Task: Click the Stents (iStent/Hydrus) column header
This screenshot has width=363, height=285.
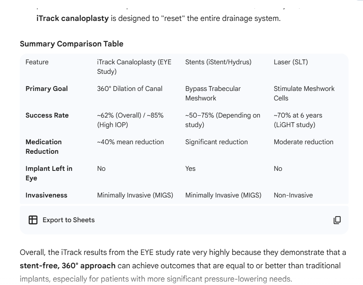Action: tap(218, 62)
